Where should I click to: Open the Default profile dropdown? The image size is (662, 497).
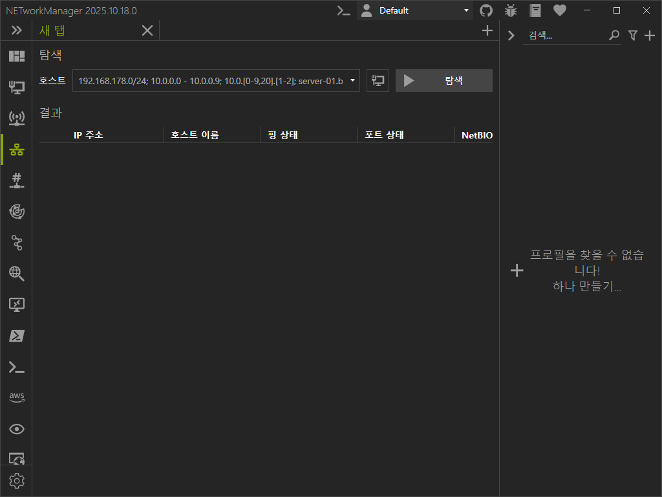pyautogui.click(x=416, y=10)
